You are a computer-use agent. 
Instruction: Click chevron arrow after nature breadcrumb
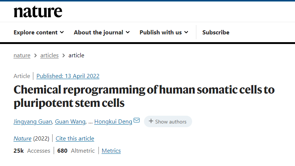click(x=36, y=55)
